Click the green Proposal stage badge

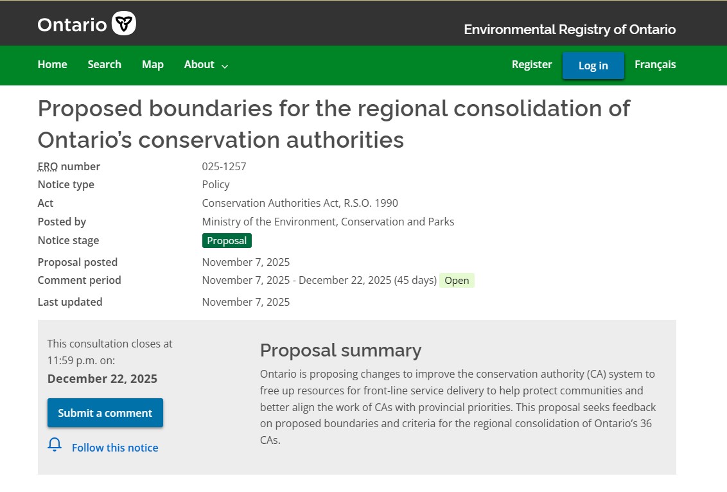point(227,241)
